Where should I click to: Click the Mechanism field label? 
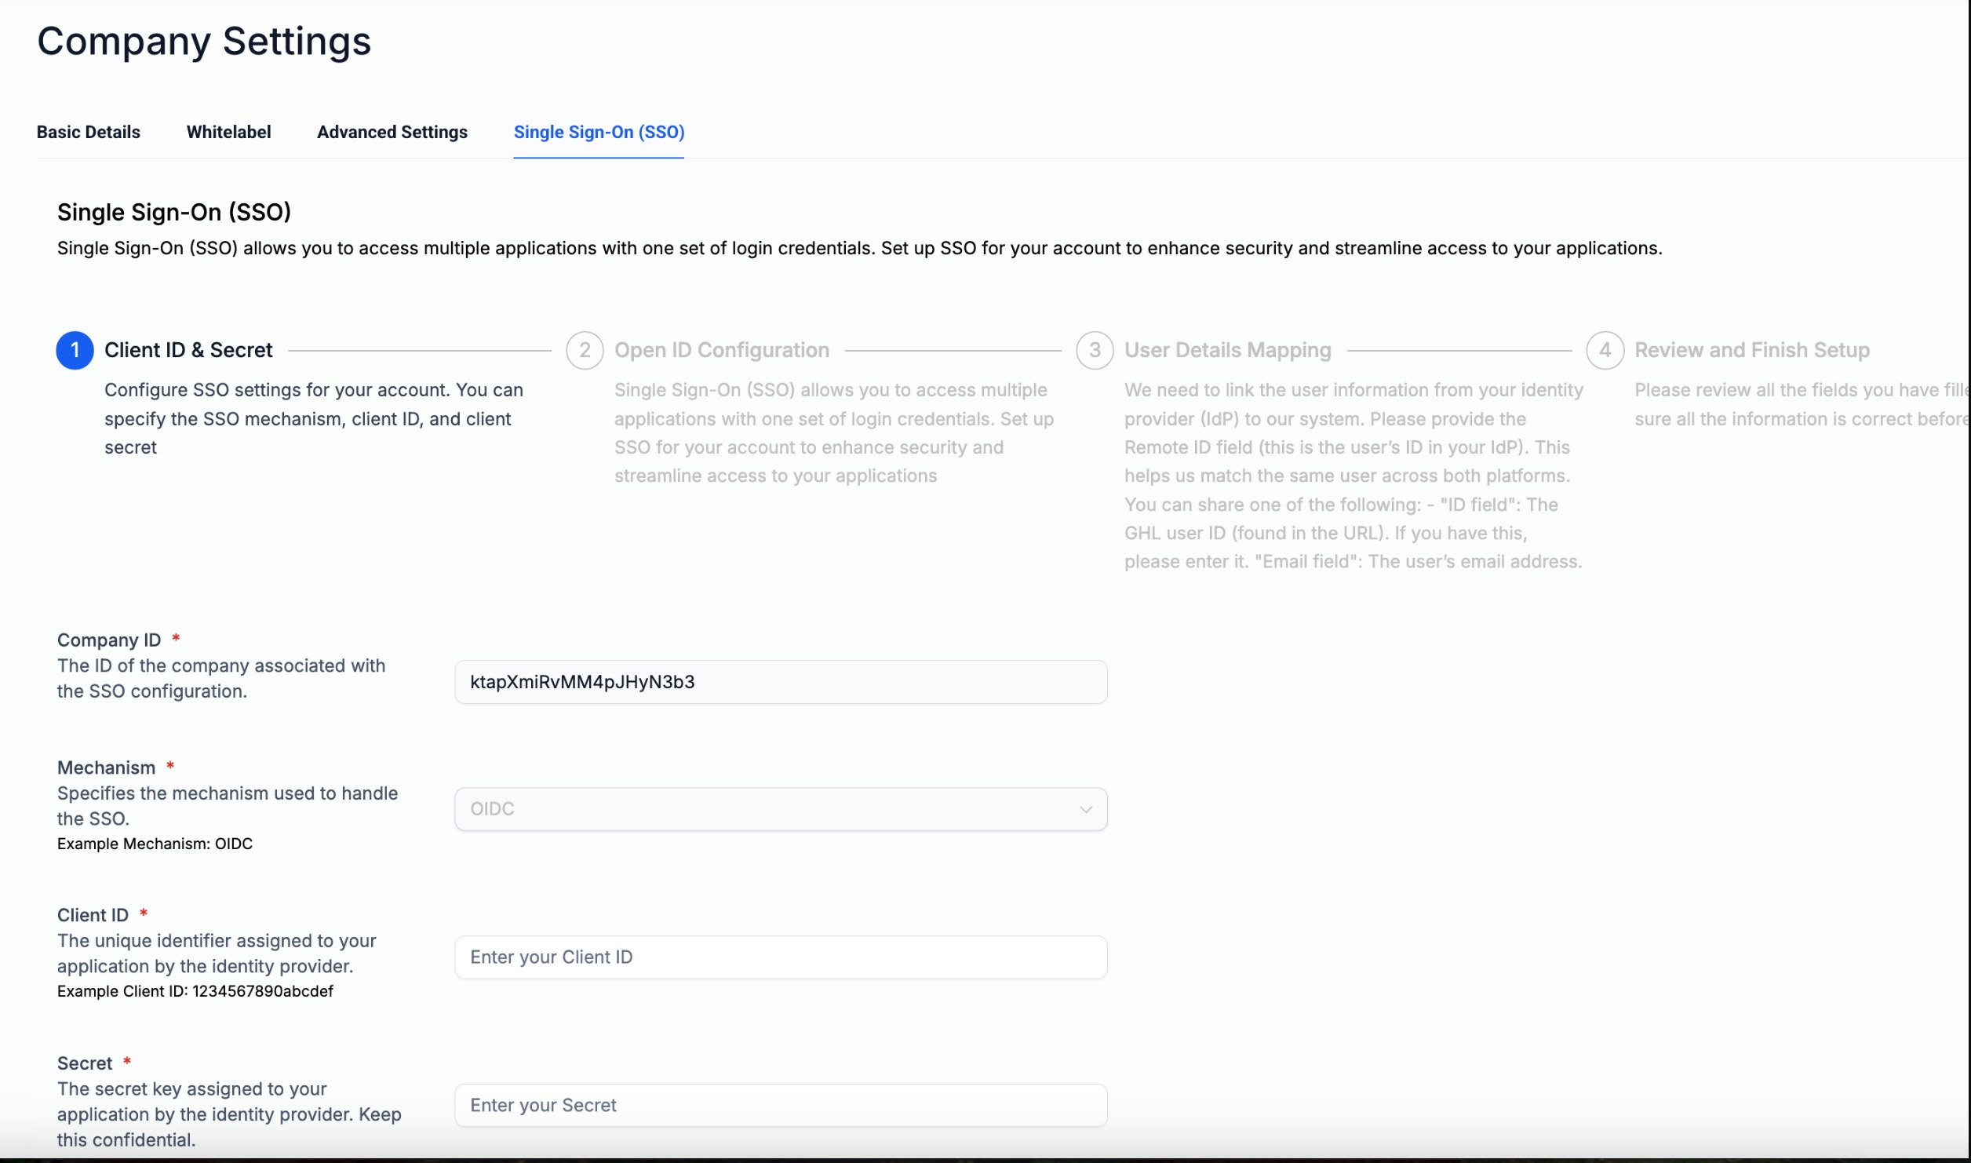pos(106,767)
